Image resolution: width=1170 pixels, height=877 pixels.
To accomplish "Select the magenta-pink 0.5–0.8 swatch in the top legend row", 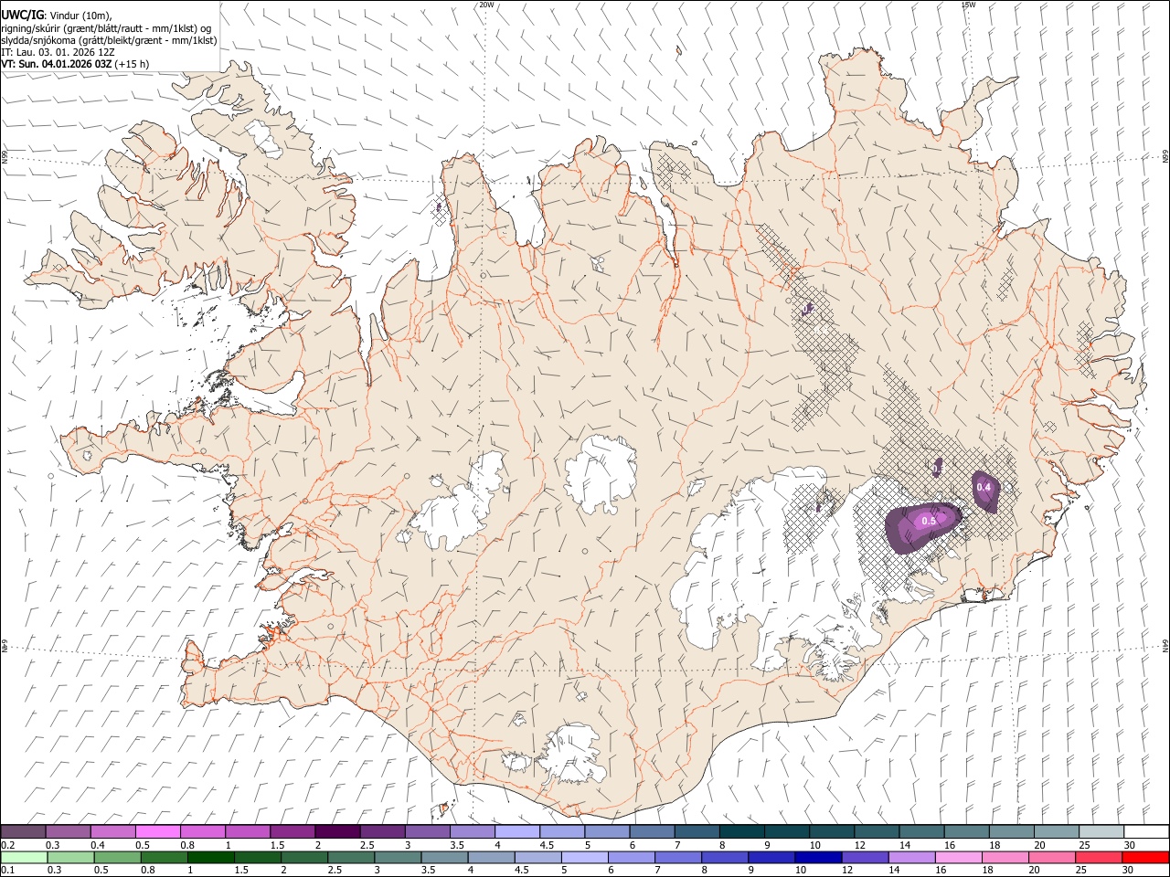I will tap(158, 831).
